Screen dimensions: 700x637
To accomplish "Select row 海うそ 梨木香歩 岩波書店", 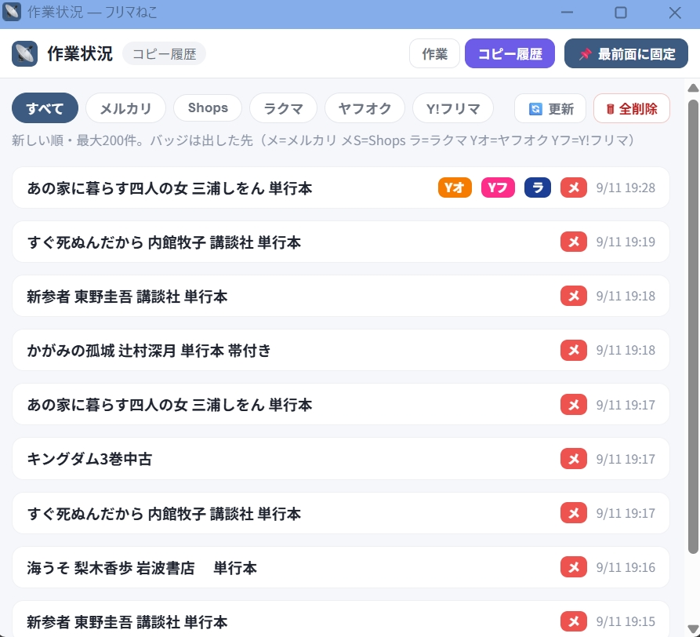I will pos(341,567).
